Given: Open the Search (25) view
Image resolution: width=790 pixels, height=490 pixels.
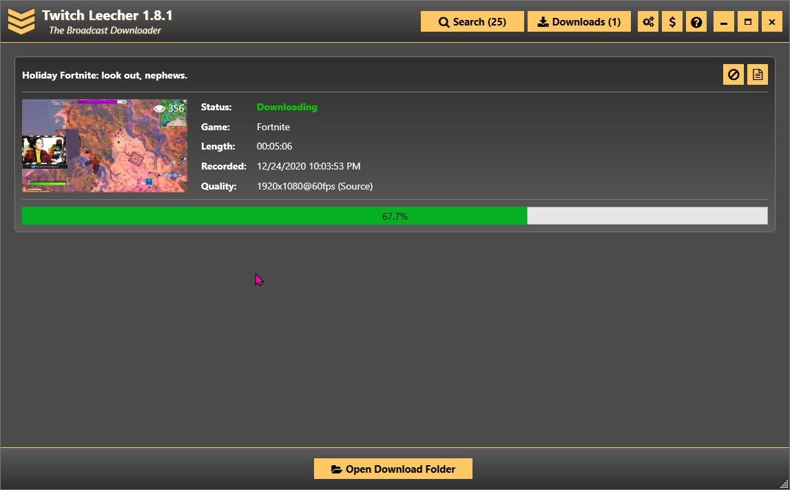Looking at the screenshot, I should pos(472,21).
